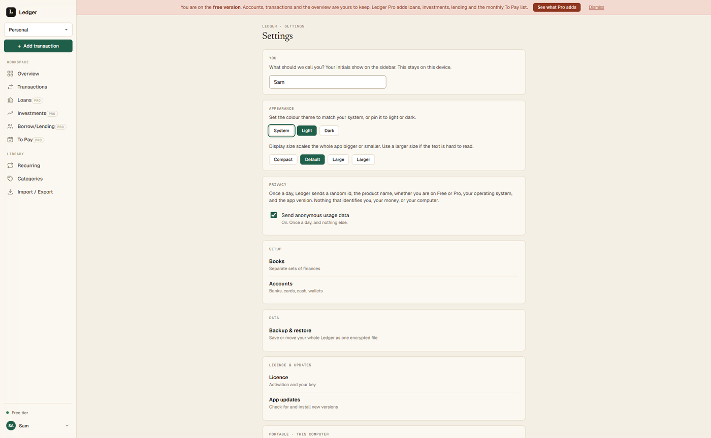Open Overview in the sidebar
The height and width of the screenshot is (438, 711).
click(38, 74)
